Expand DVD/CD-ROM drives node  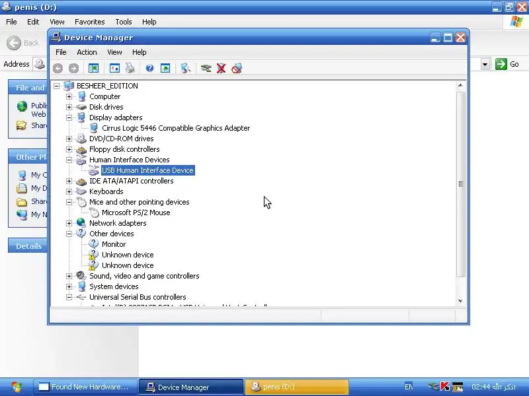pyautogui.click(x=69, y=139)
